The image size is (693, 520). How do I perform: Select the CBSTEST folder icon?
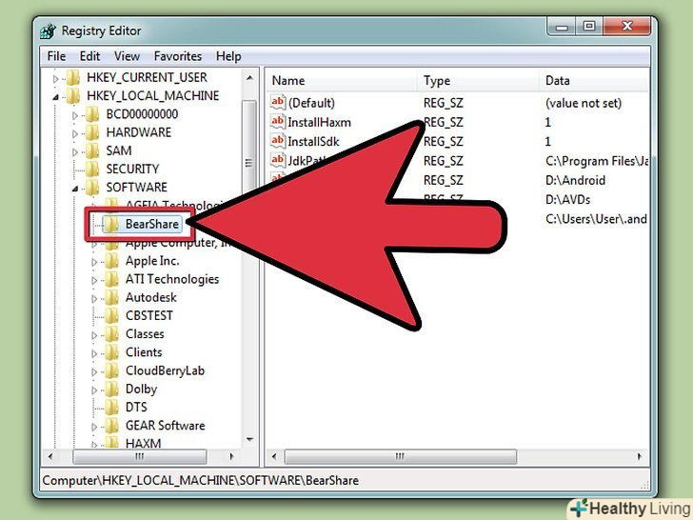pos(111,316)
